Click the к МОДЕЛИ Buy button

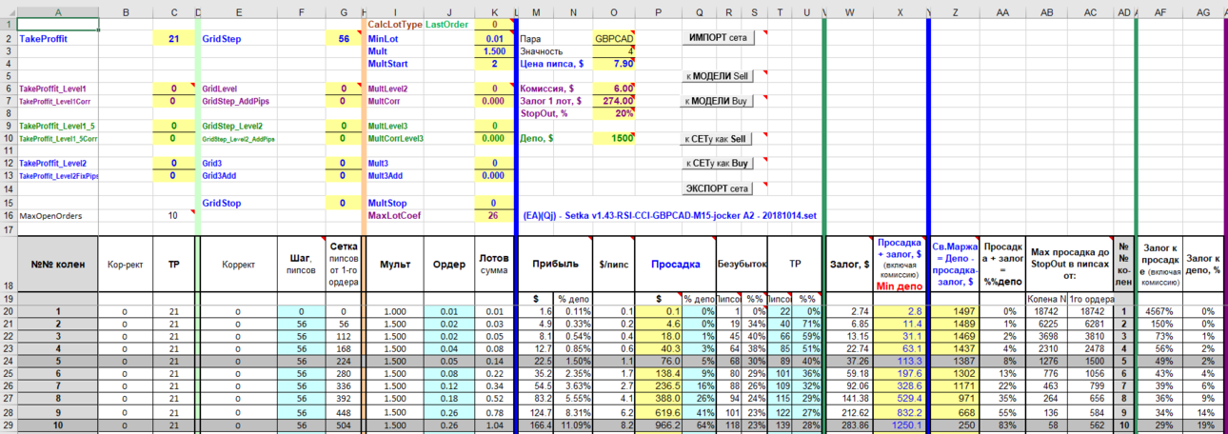coord(719,100)
